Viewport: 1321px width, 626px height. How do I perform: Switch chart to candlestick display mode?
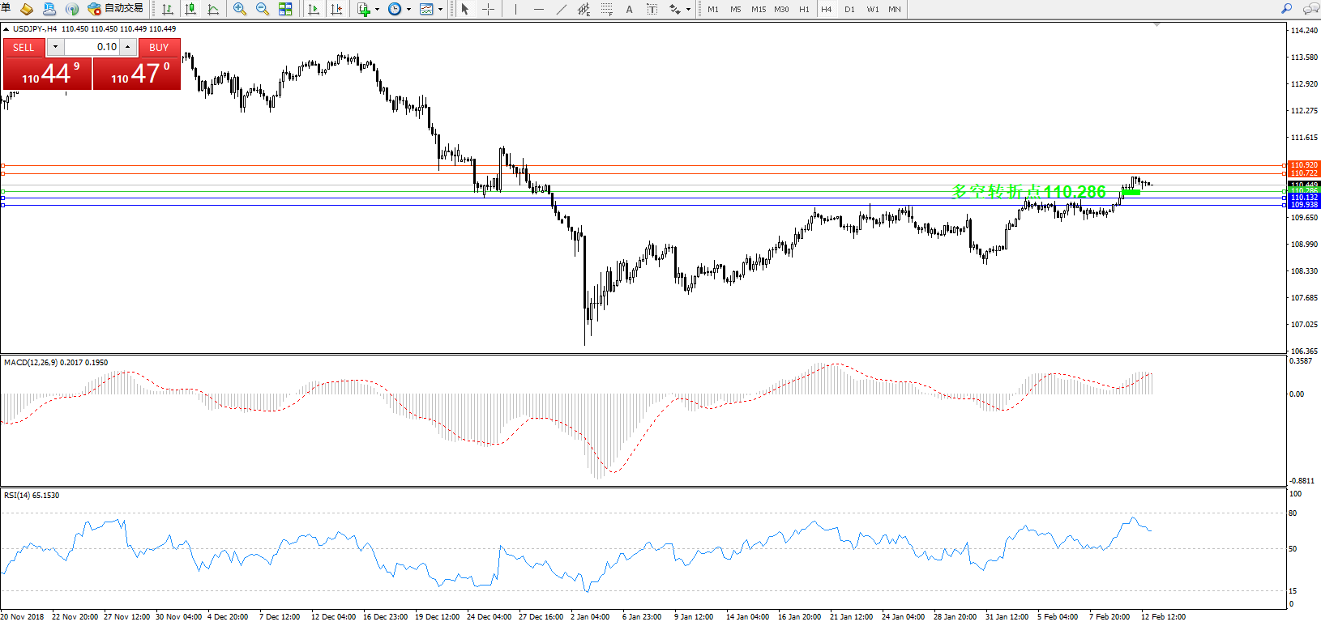(190, 9)
